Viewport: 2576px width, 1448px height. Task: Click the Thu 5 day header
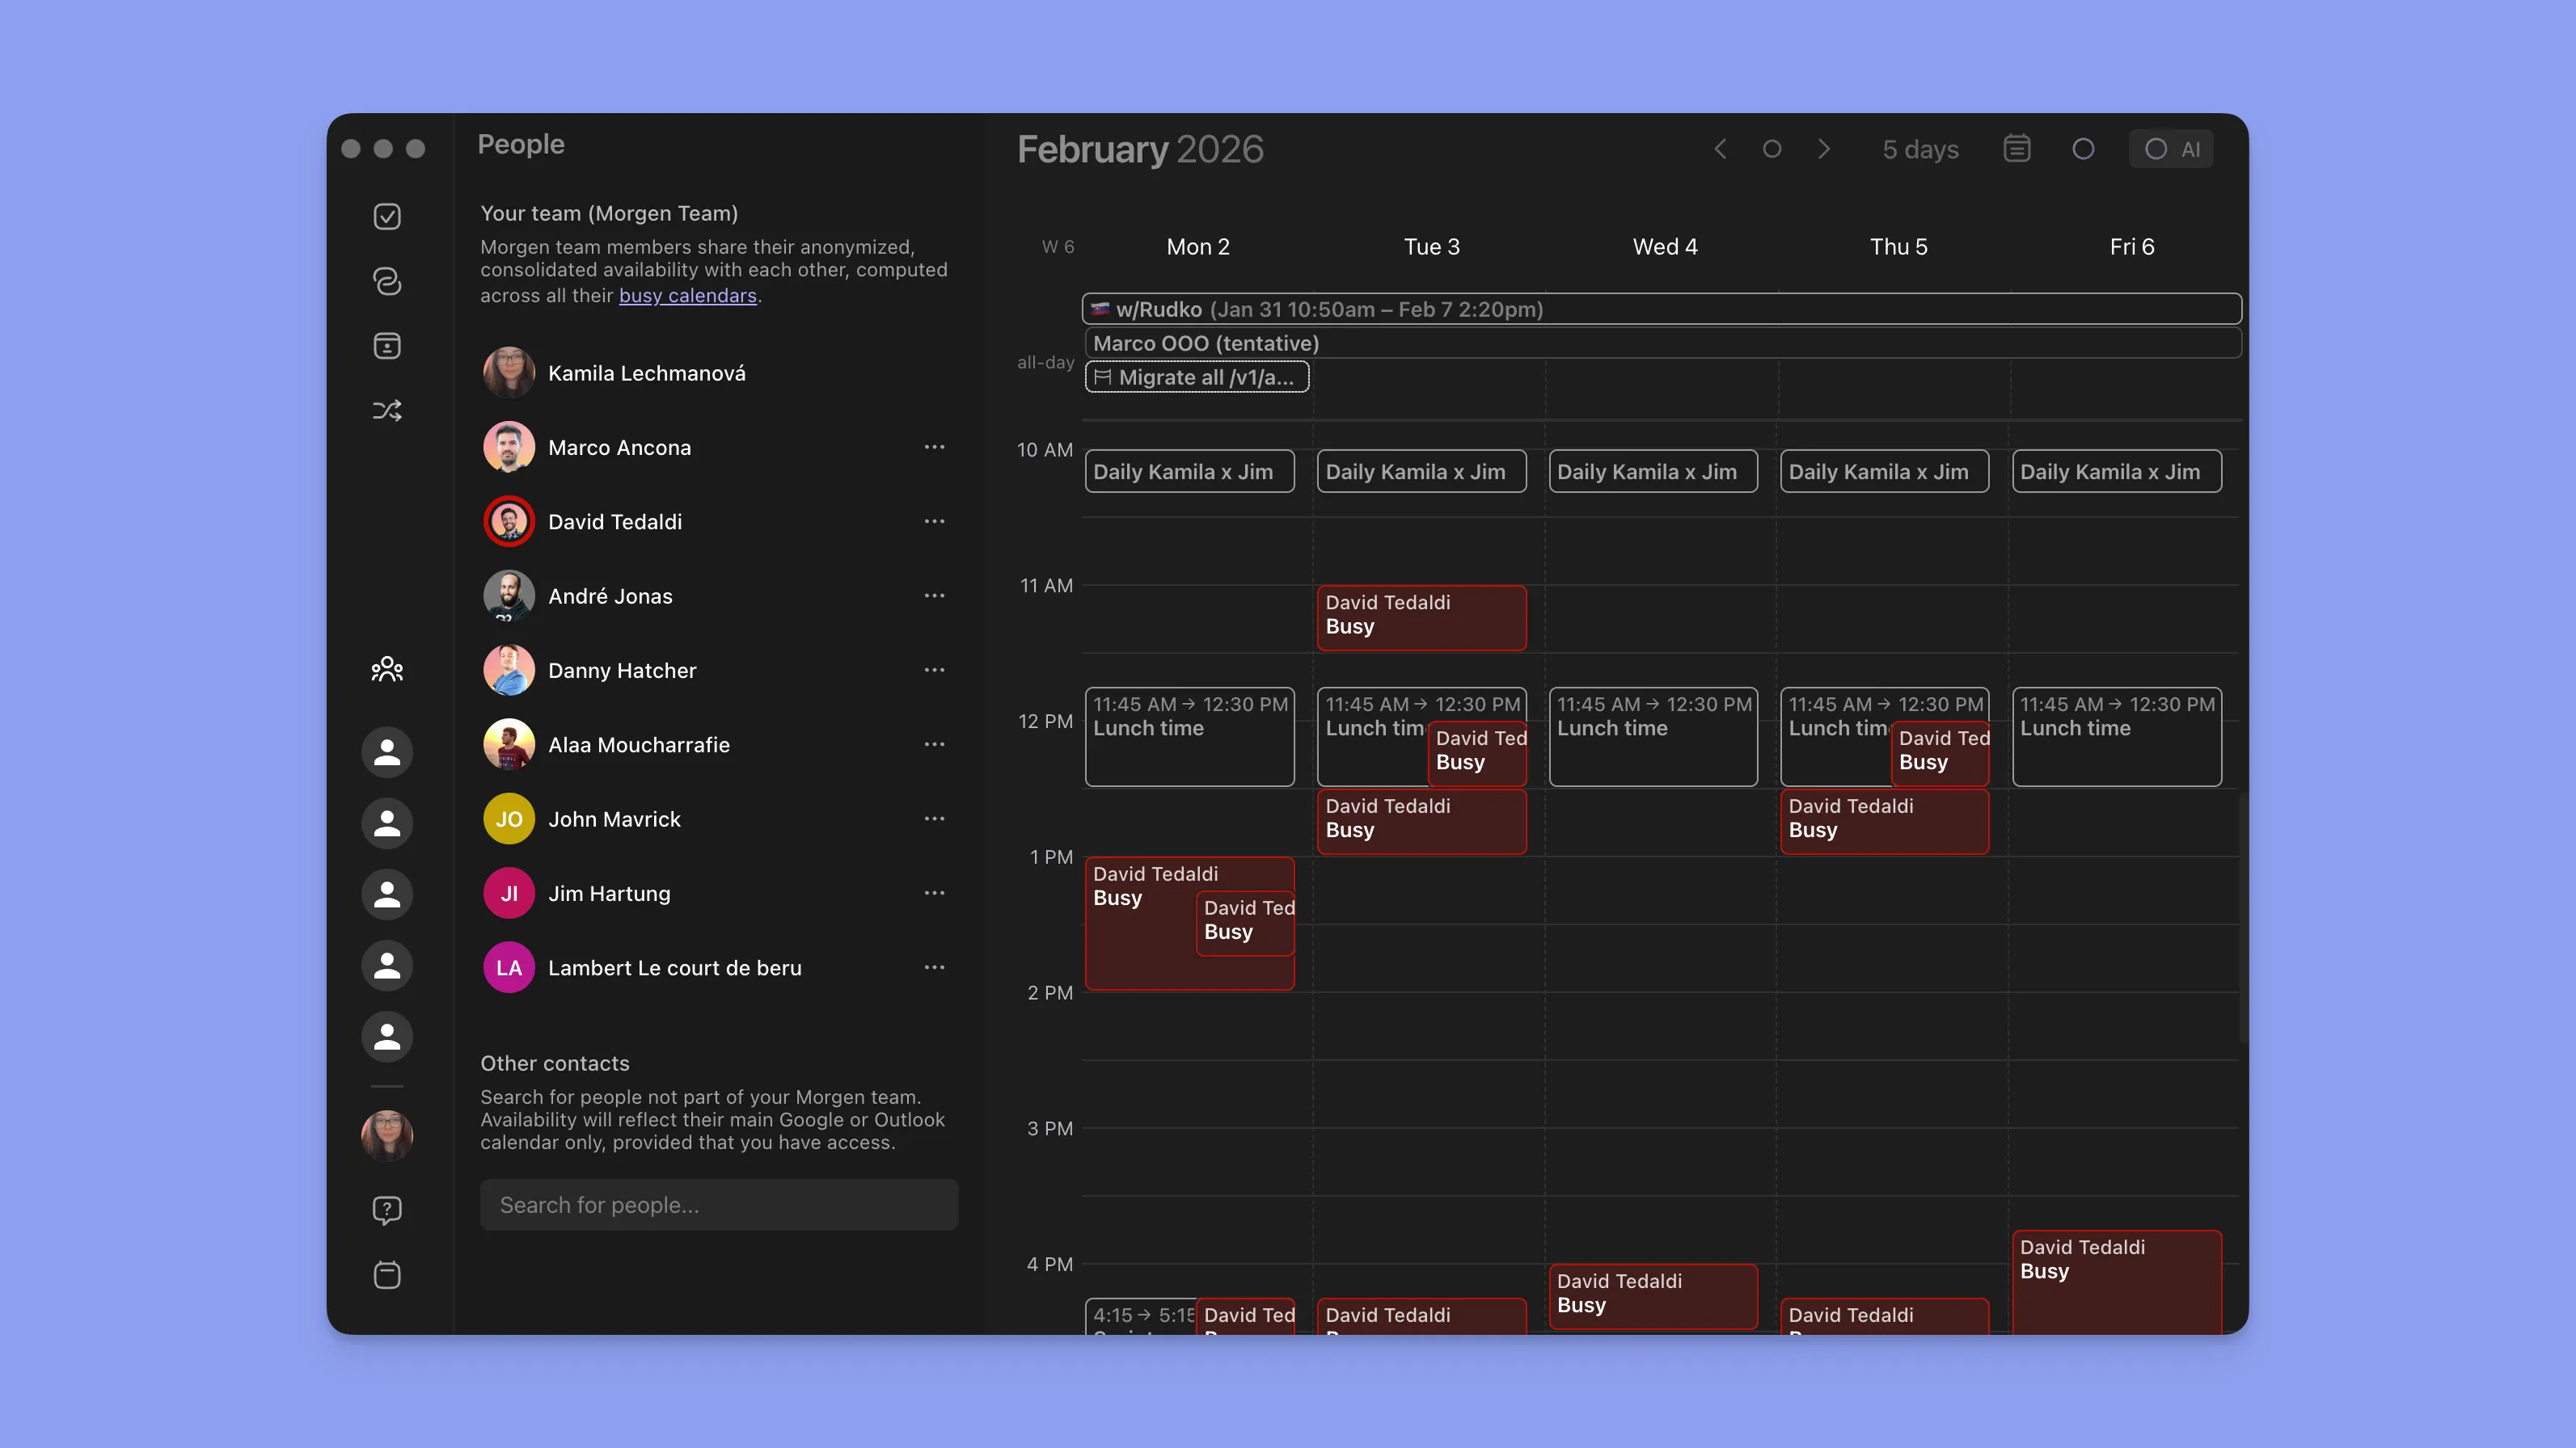pyautogui.click(x=1898, y=246)
